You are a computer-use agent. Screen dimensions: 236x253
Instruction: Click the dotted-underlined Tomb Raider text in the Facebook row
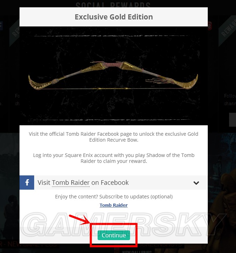tap(71, 183)
